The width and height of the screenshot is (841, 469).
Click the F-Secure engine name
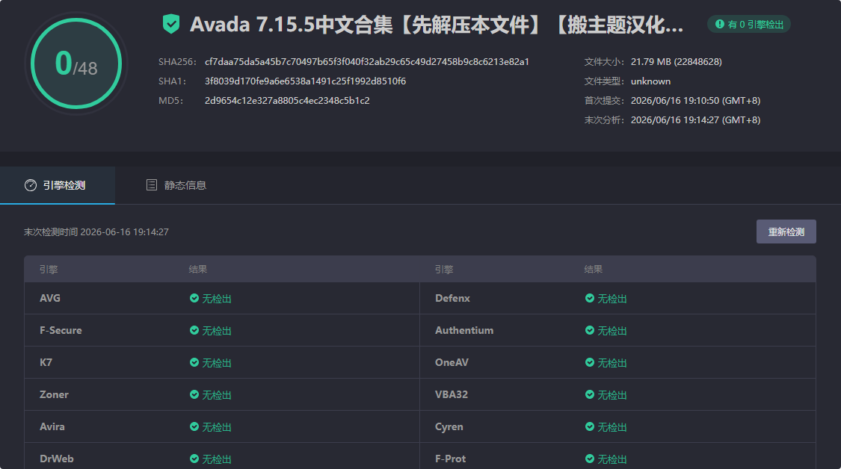tap(61, 330)
